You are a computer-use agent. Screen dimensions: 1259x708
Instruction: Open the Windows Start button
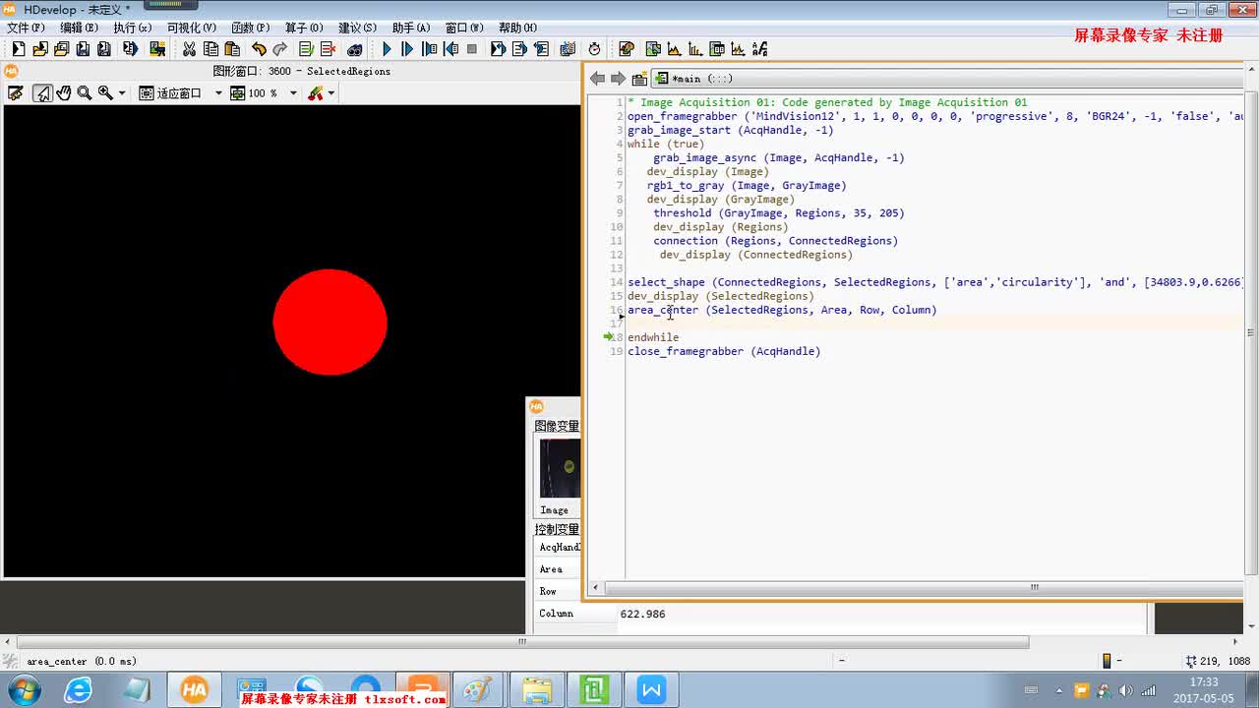[24, 689]
